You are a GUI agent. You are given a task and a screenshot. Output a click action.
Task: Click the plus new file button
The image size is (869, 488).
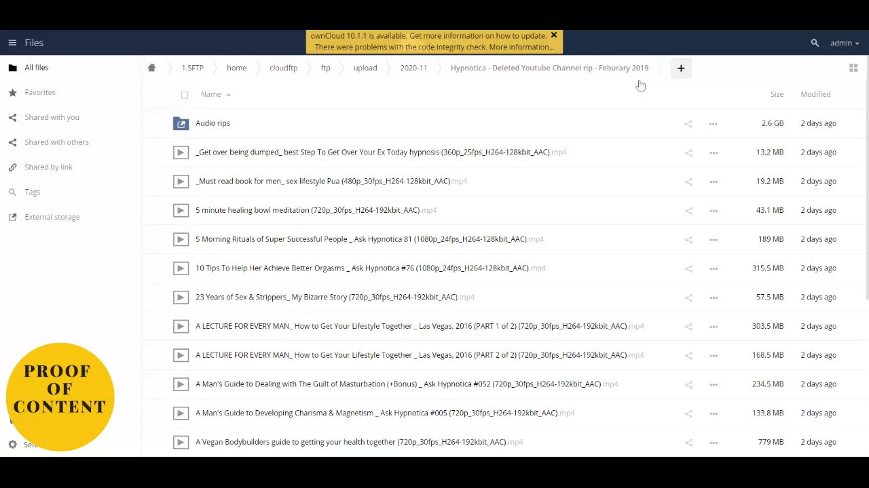click(681, 68)
